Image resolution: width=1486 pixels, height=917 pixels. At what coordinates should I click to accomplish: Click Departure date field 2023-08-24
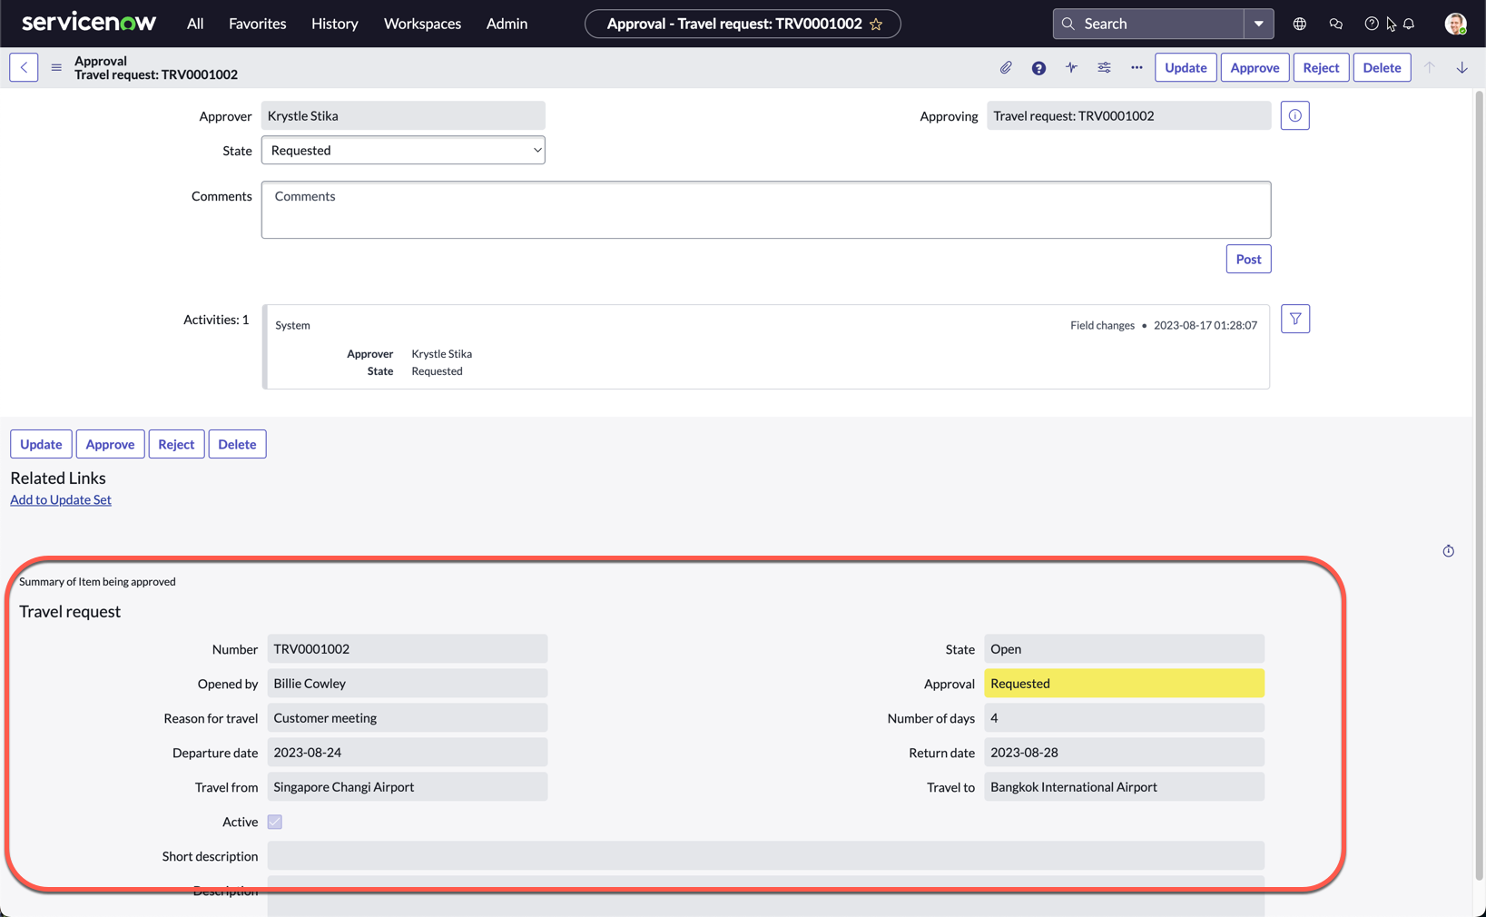408,753
